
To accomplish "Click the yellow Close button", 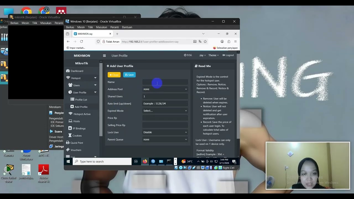I will 114,75.
